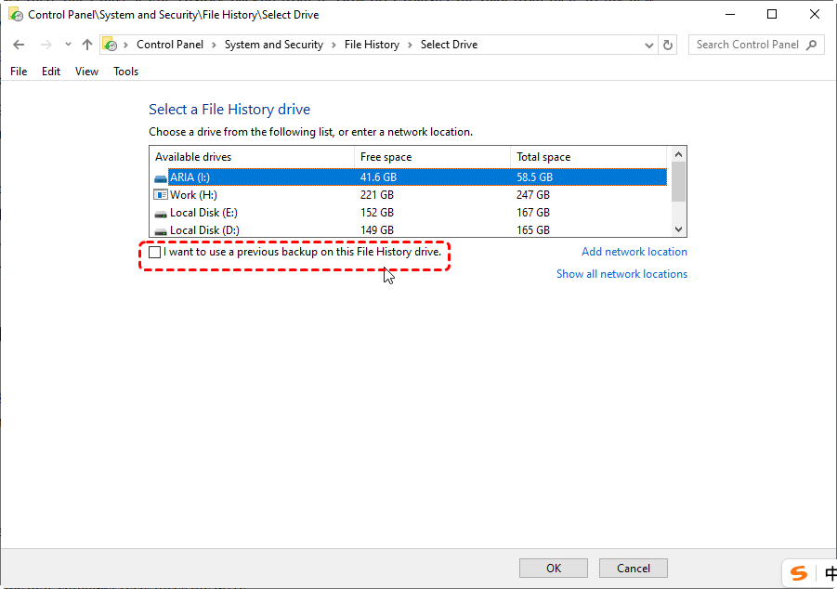Click the OK button

point(554,568)
